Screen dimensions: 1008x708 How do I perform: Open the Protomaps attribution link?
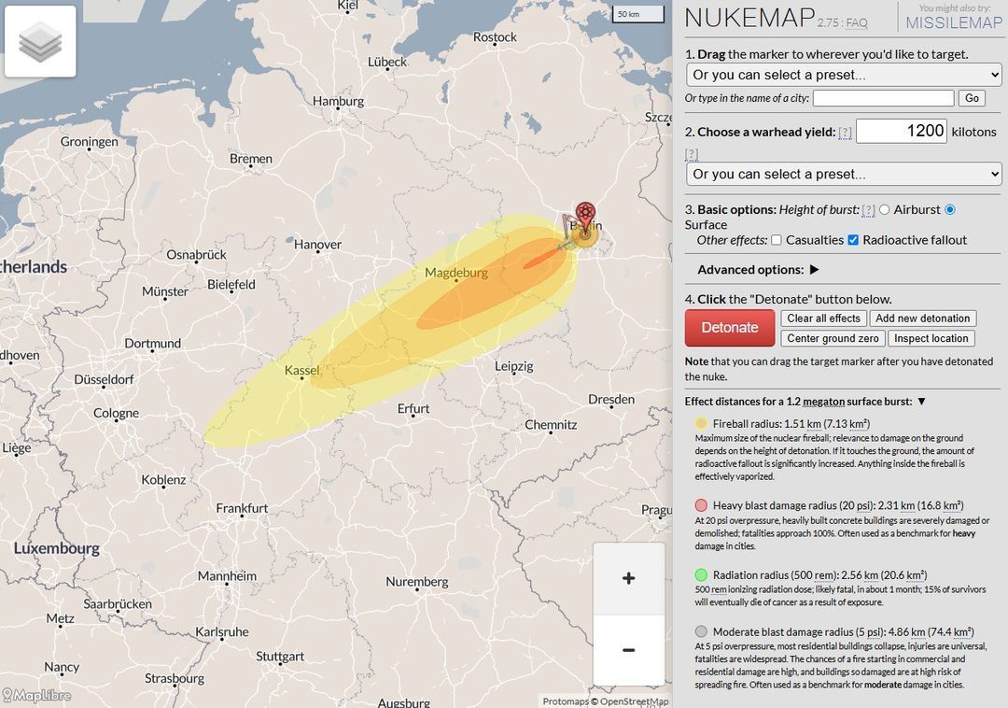click(x=565, y=701)
